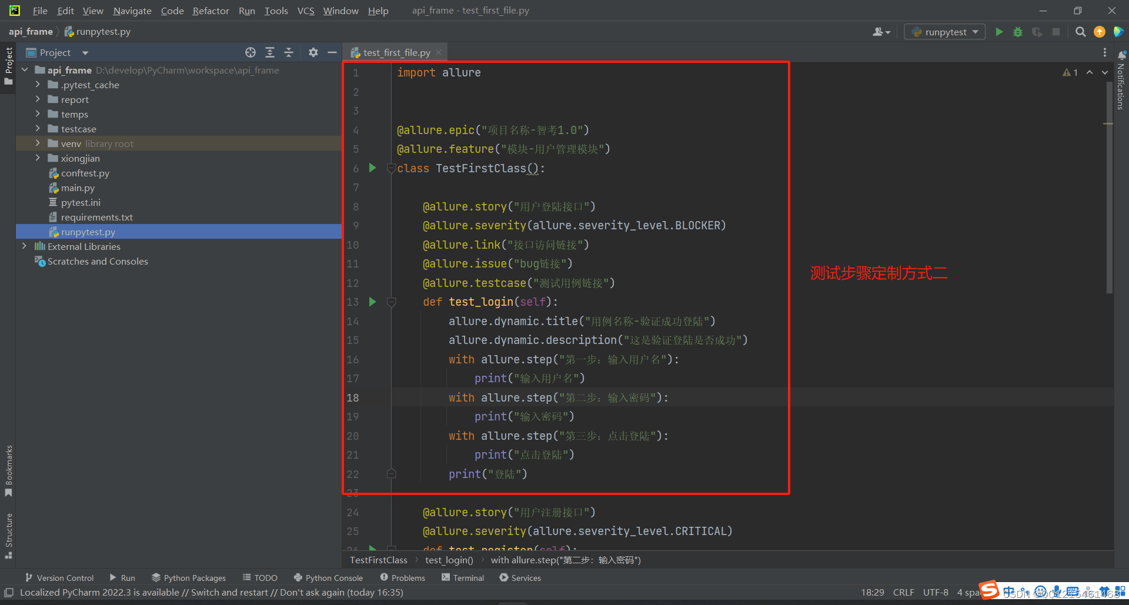The width and height of the screenshot is (1129, 605).
Task: Open the Terminal tool window
Action: coord(463,578)
